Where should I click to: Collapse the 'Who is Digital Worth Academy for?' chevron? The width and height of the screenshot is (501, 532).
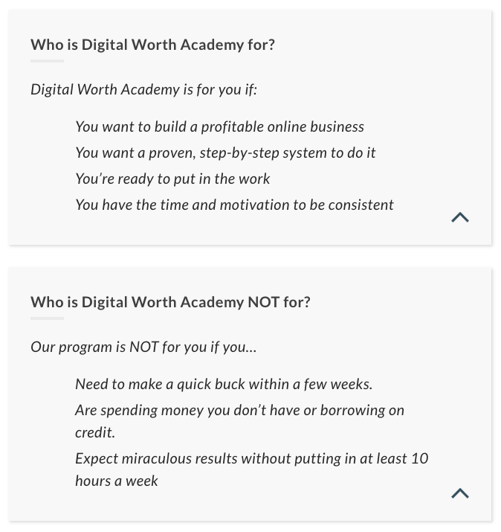pyautogui.click(x=460, y=217)
